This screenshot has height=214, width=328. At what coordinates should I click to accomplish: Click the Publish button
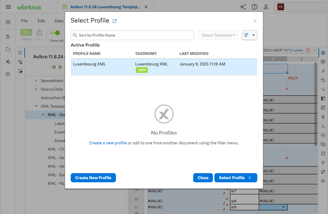[x=26, y=35]
